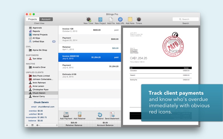Click the chuck@email.com email link
This screenshot has width=223, height=139.
pos(46,107)
